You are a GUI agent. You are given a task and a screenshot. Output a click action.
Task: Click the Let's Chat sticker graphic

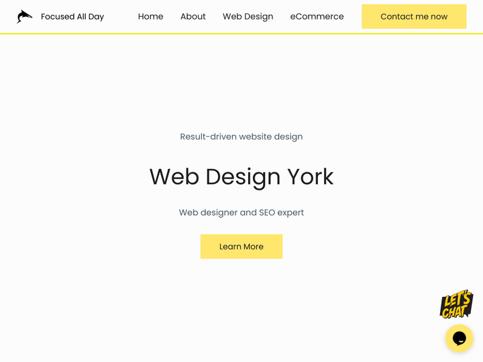(x=456, y=304)
